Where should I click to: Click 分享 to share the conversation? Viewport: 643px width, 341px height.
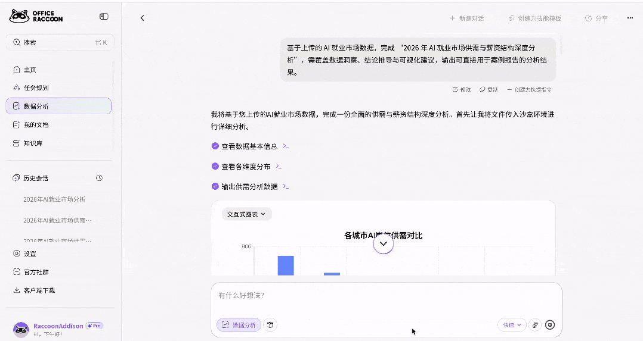click(x=596, y=18)
